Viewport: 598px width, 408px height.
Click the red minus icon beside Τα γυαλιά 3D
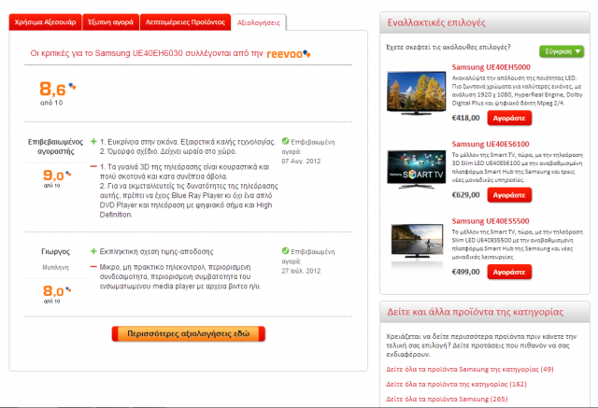93,166
